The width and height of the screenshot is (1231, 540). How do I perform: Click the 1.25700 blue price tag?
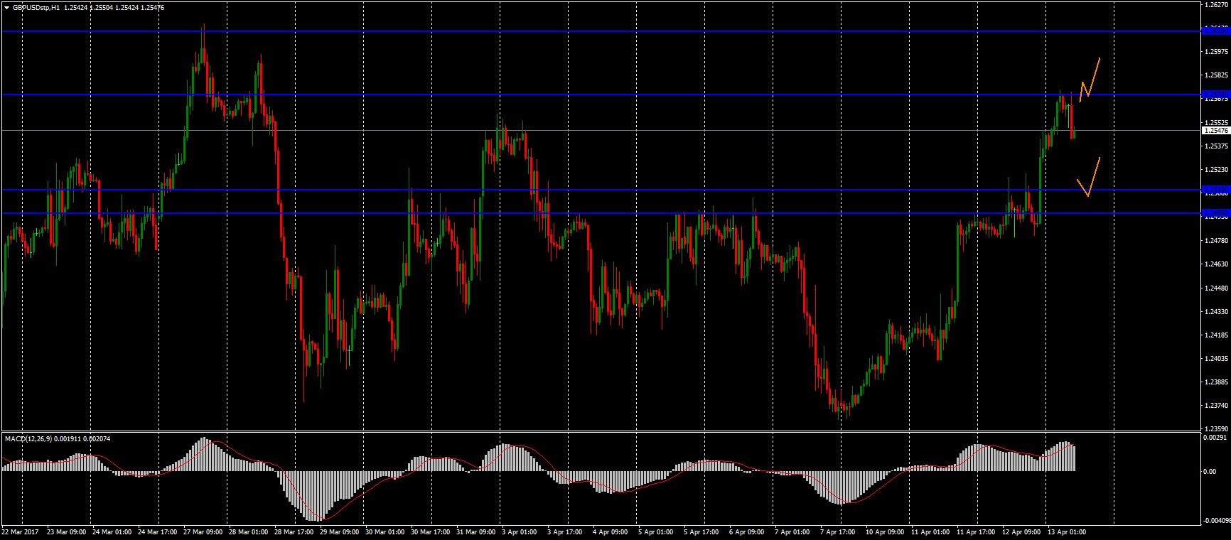(1215, 94)
